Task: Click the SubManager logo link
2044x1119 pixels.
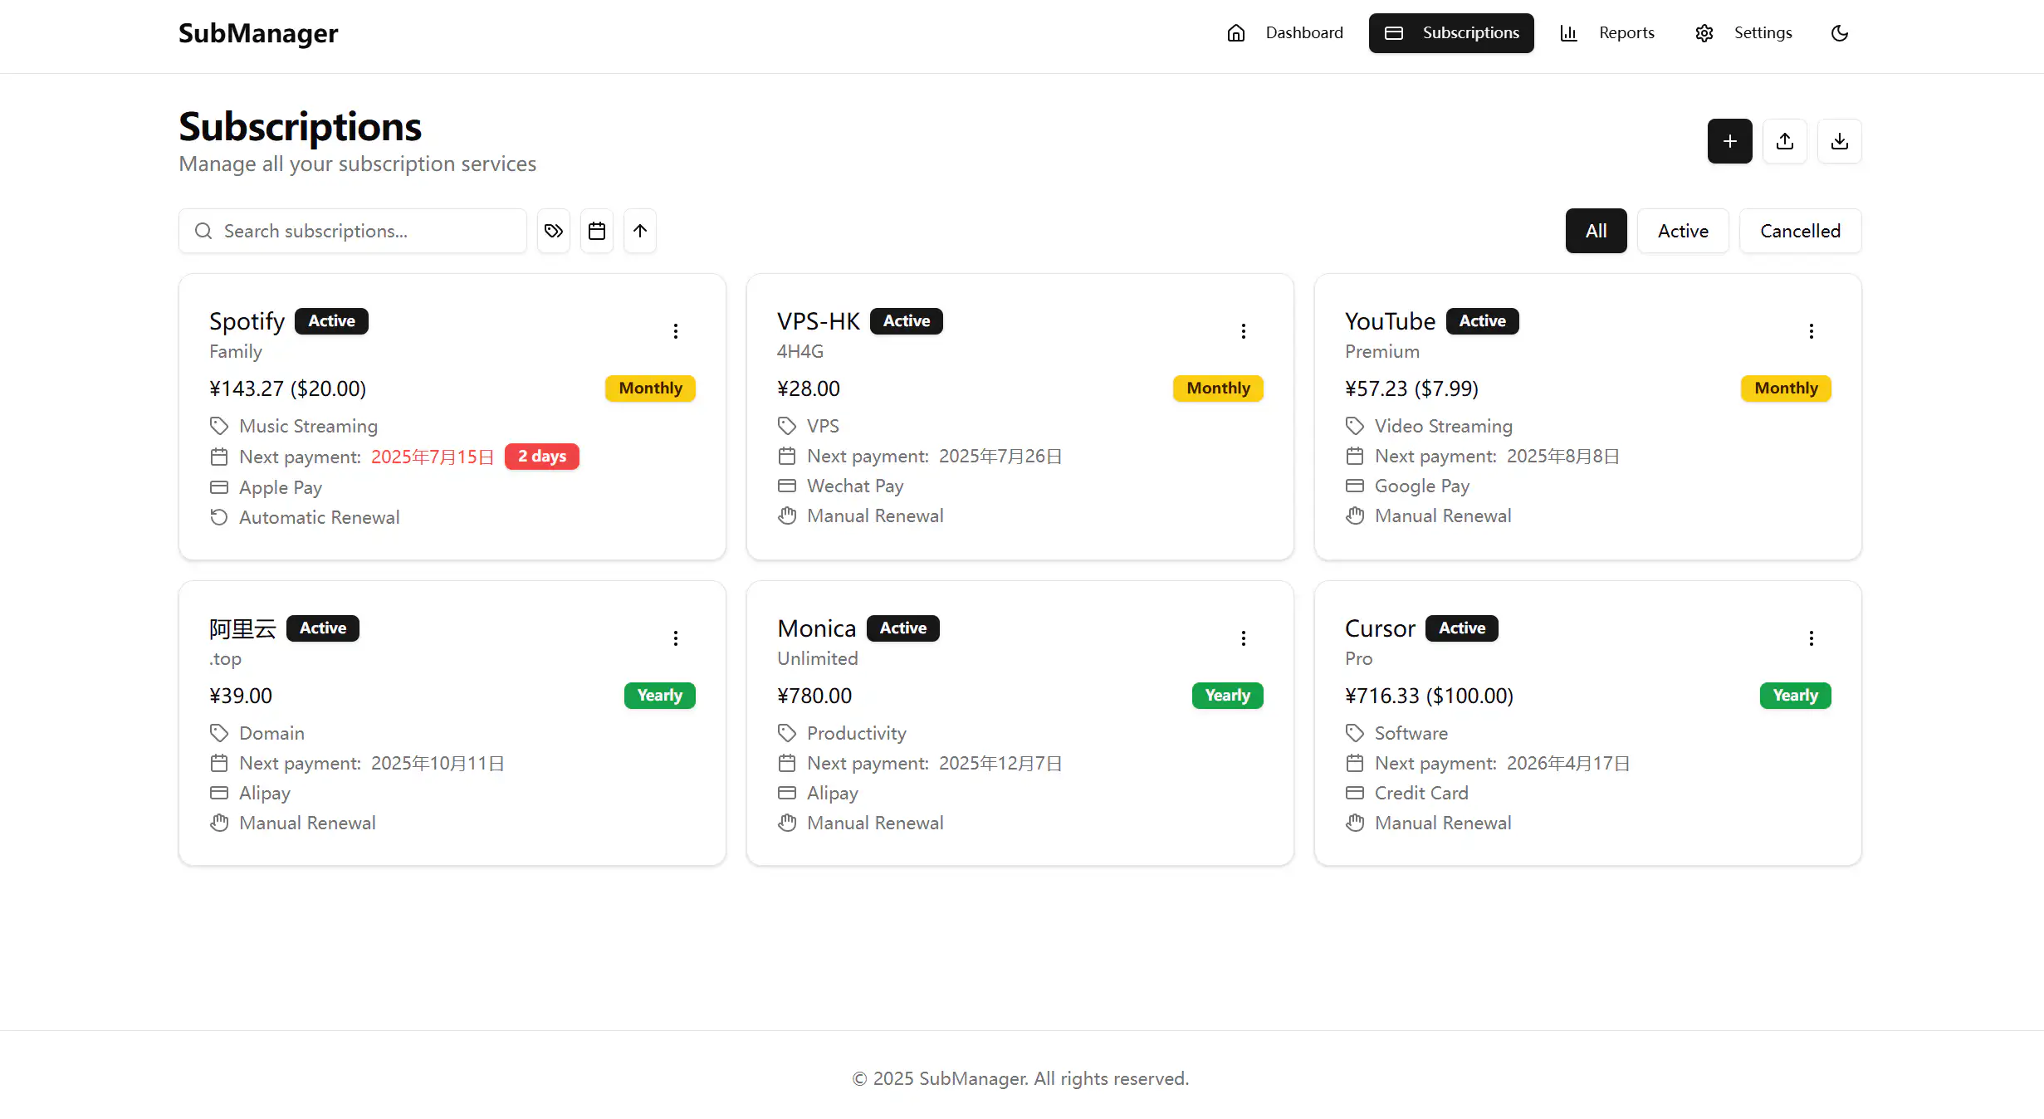Action: pyautogui.click(x=258, y=33)
